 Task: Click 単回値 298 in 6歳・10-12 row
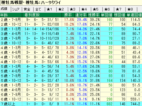click(x=107, y=99)
